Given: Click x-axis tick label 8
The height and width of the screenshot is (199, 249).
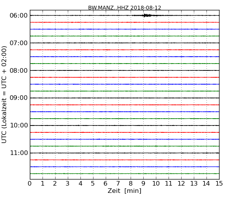Looking at the screenshot, I should coord(131,184).
